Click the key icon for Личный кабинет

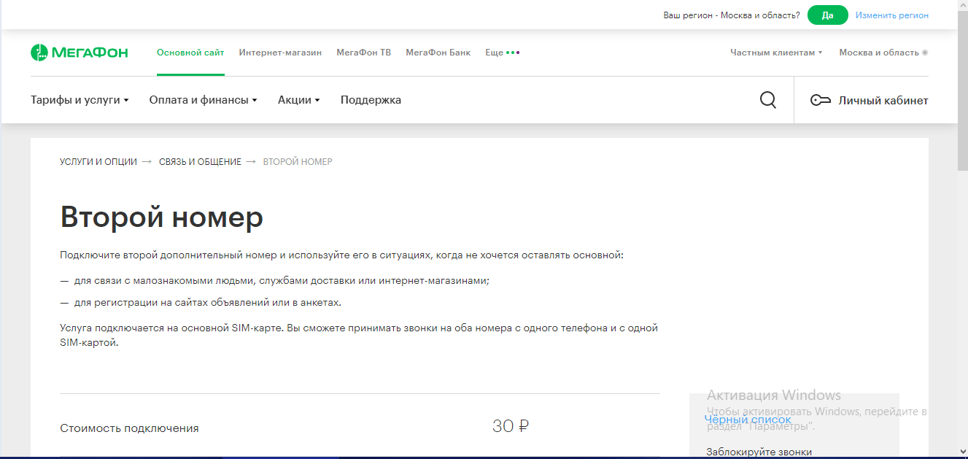click(x=821, y=101)
